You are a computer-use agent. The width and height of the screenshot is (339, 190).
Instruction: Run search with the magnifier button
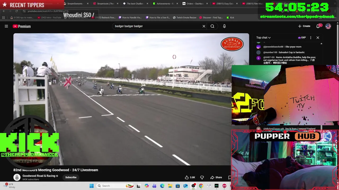coord(212,26)
